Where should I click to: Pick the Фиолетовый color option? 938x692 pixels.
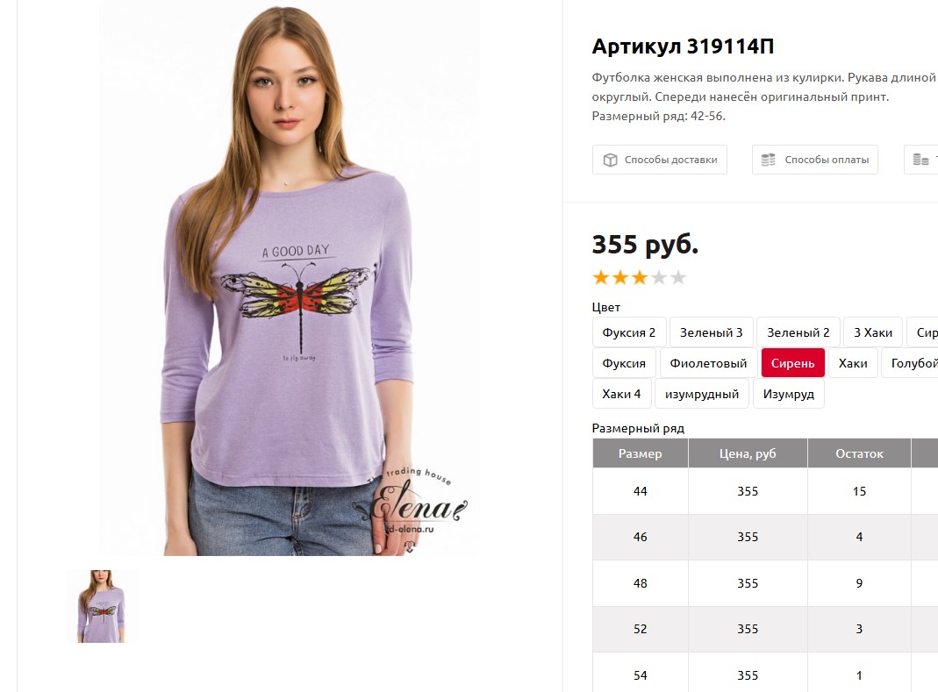(708, 363)
